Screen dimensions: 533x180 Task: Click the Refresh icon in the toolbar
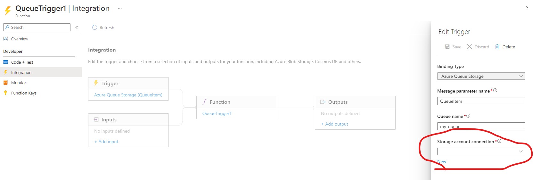(x=94, y=28)
